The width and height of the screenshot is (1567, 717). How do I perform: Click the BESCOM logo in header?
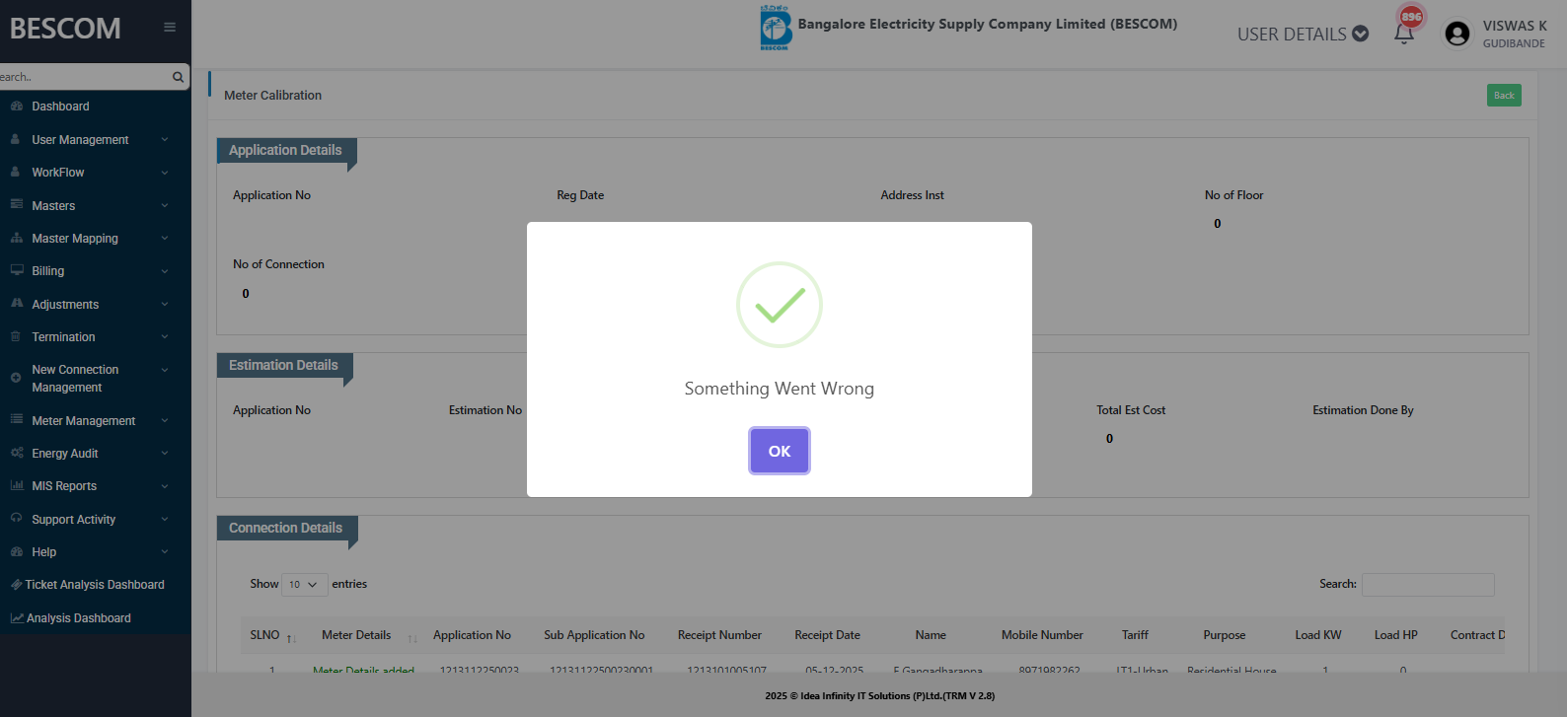pyautogui.click(x=776, y=28)
